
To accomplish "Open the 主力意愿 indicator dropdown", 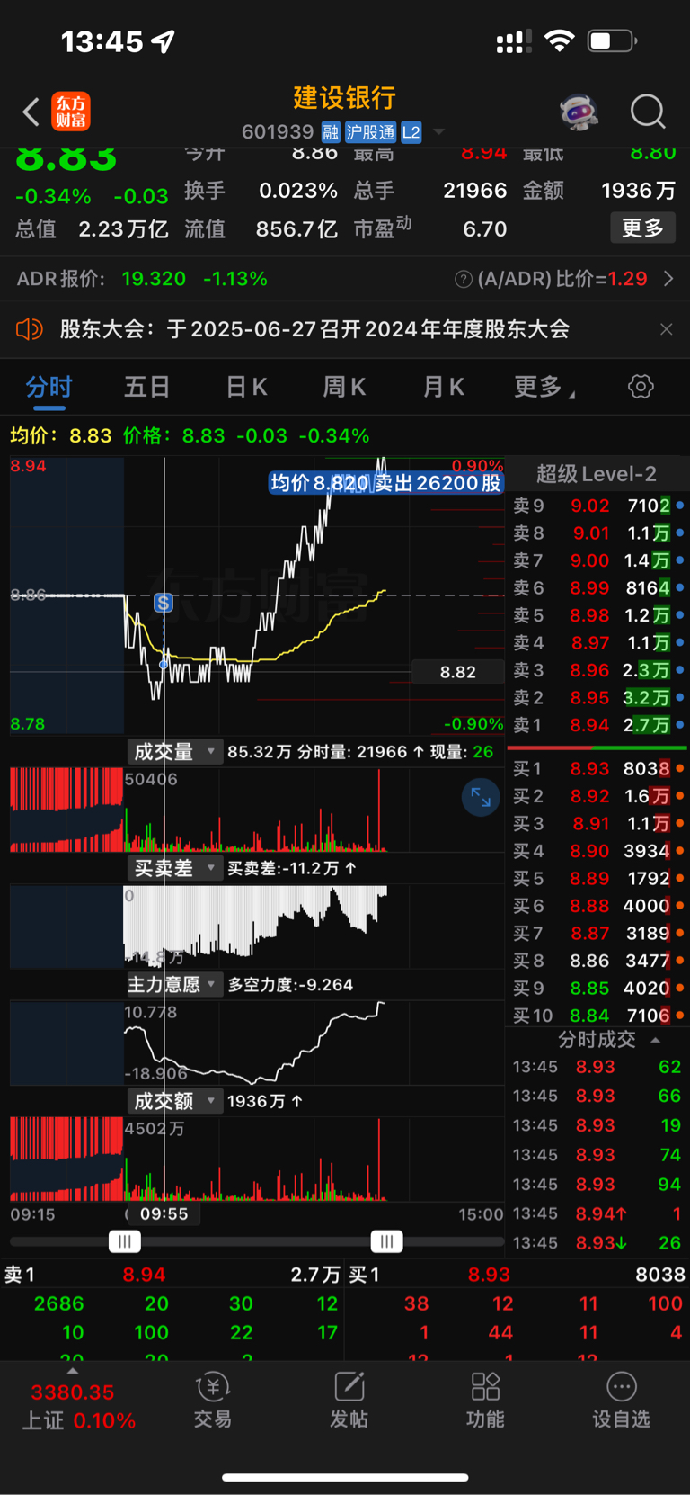I will [174, 984].
